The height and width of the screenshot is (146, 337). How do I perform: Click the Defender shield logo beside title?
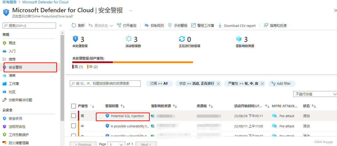(x=6, y=12)
